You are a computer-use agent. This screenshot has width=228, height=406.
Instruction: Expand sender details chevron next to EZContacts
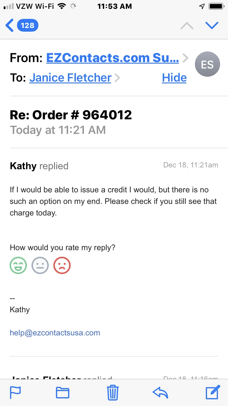pos(185,58)
